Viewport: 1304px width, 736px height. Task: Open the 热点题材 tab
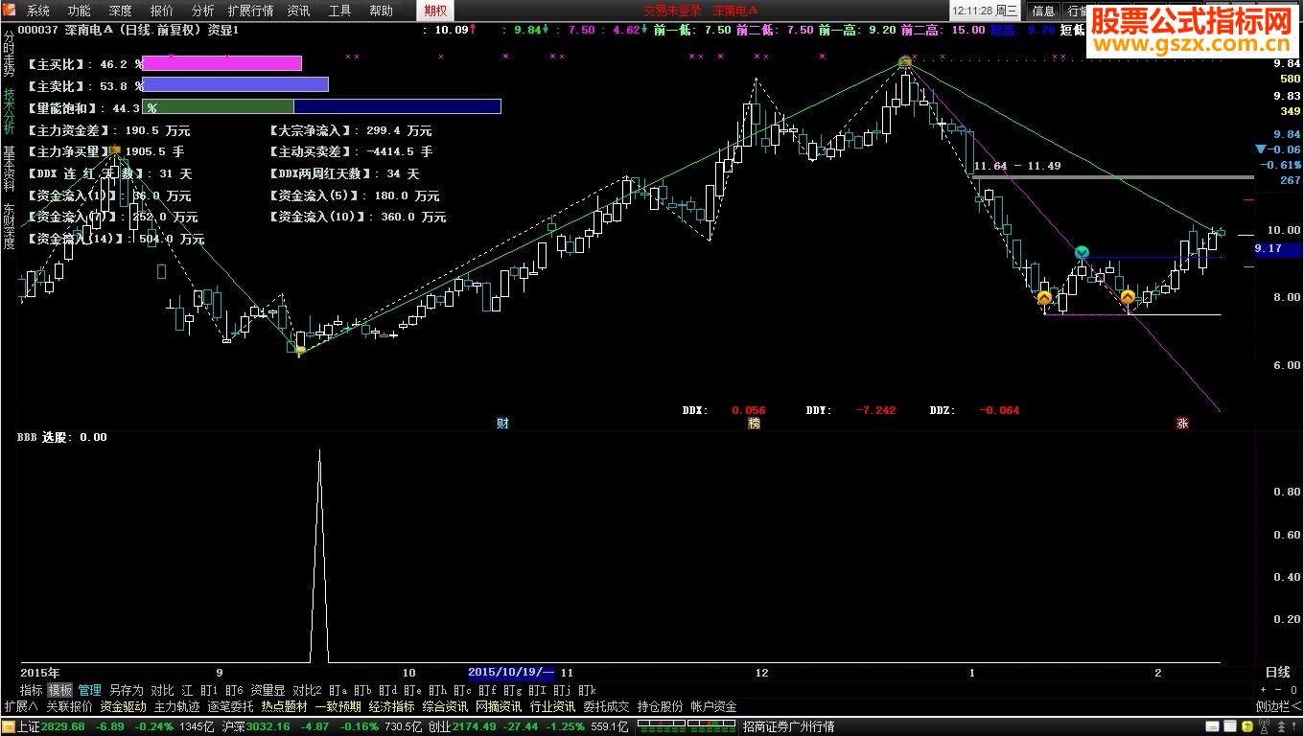tap(284, 706)
